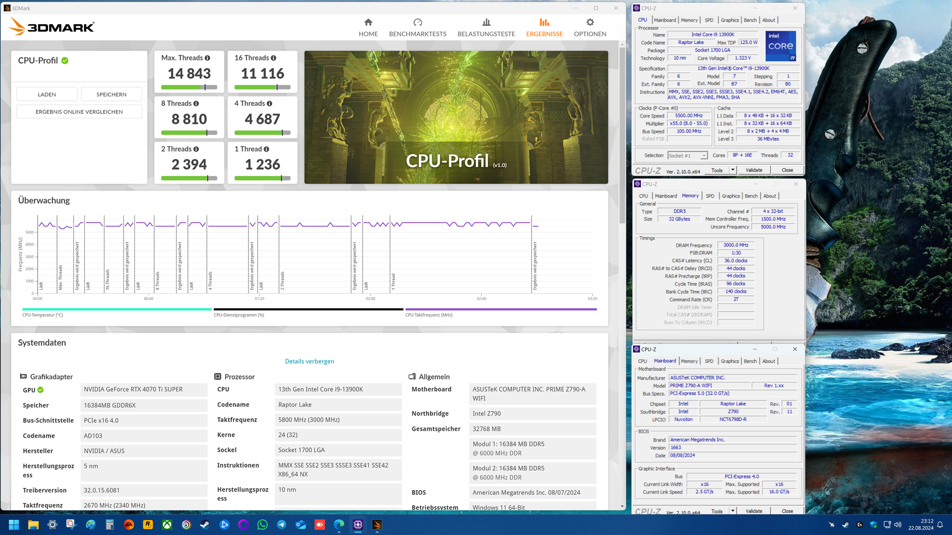Click the 16 Threads score bar
This screenshot has height=535, width=952.
(x=262, y=87)
